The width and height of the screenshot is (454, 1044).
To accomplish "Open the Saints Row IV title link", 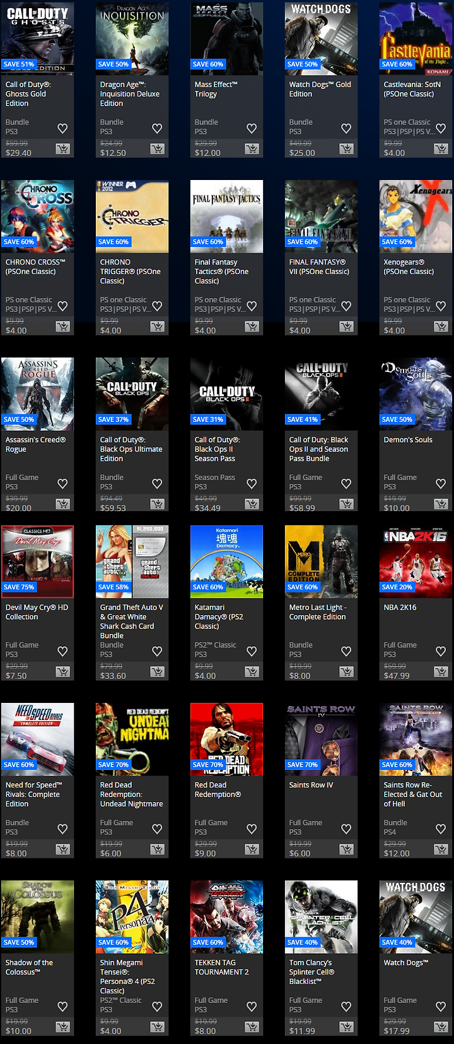I will [x=311, y=785].
